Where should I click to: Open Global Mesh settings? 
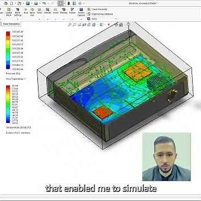click(x=9, y=12)
